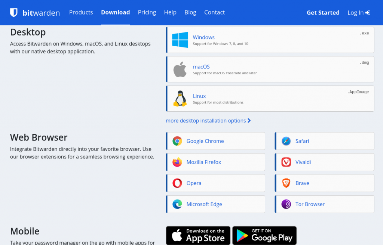The width and height of the screenshot is (383, 245).
Task: Click the Desktop section heading
Action: click(x=28, y=32)
